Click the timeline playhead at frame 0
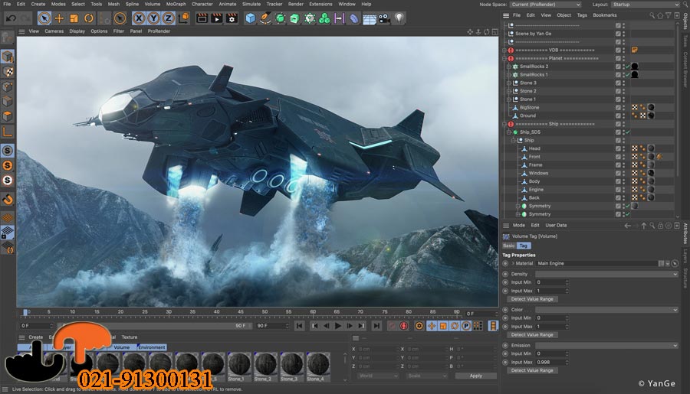 (x=25, y=312)
